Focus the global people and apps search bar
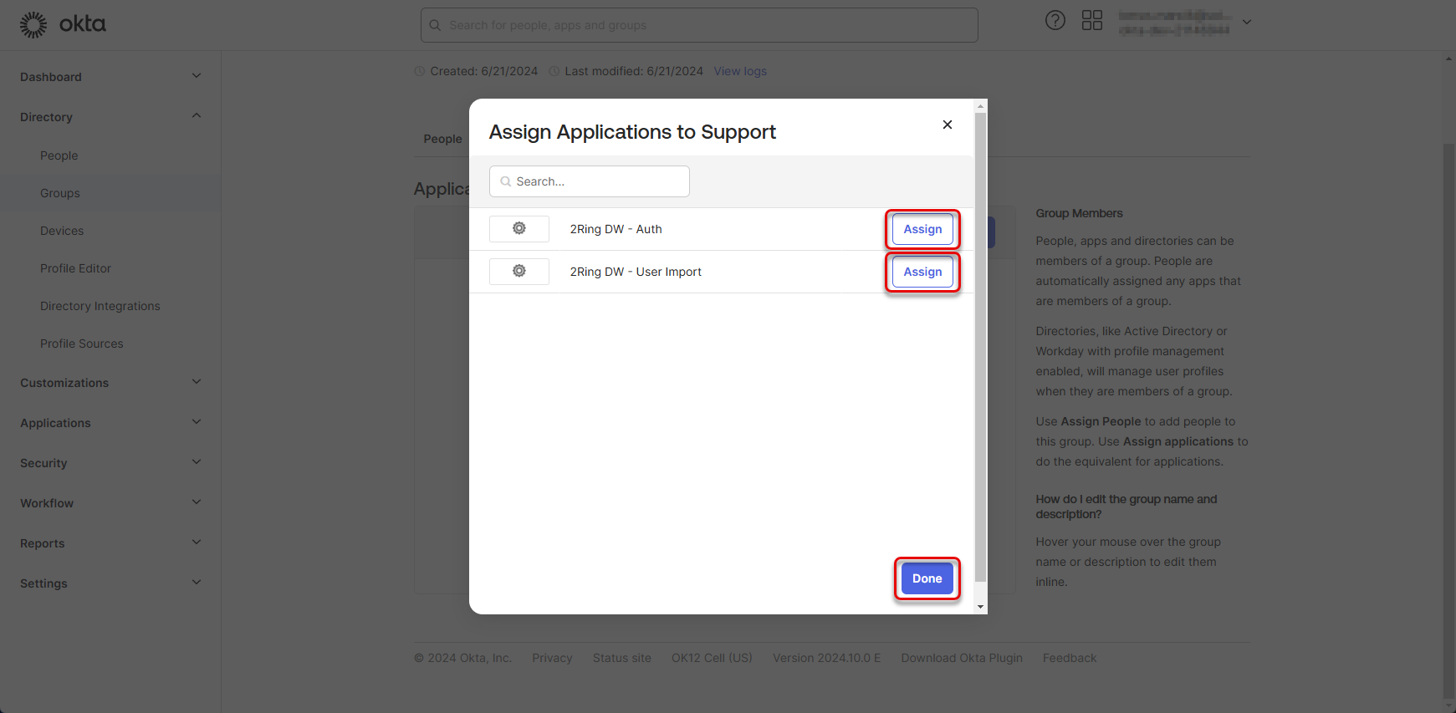The width and height of the screenshot is (1456, 713). [x=699, y=25]
